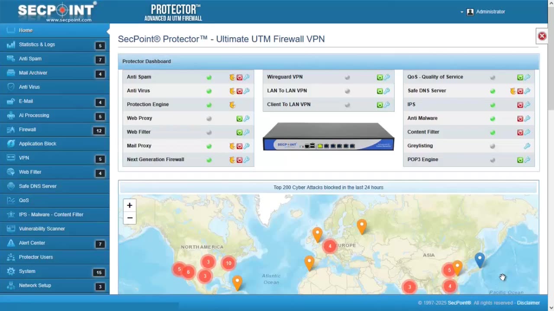Screen dimensions: 554x311
Task: Restart Anti Virus orange arrow icon
Action: [232, 91]
